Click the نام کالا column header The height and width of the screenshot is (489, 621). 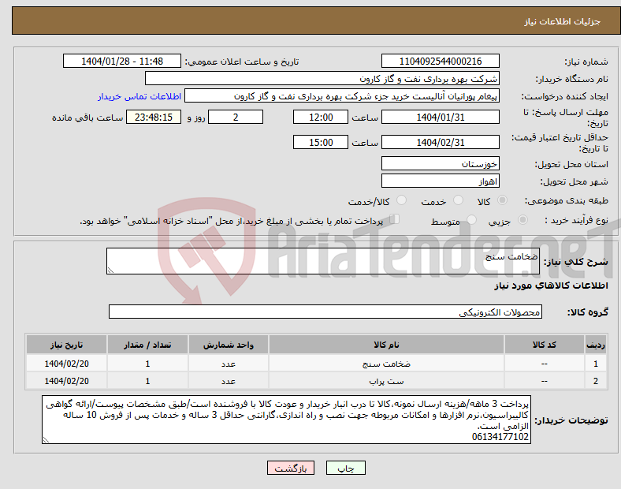tap(386, 345)
